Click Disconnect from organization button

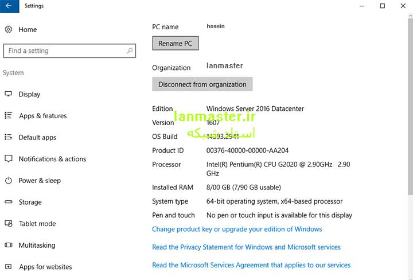[202, 84]
